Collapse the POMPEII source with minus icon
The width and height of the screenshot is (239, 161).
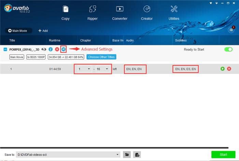click(5, 49)
